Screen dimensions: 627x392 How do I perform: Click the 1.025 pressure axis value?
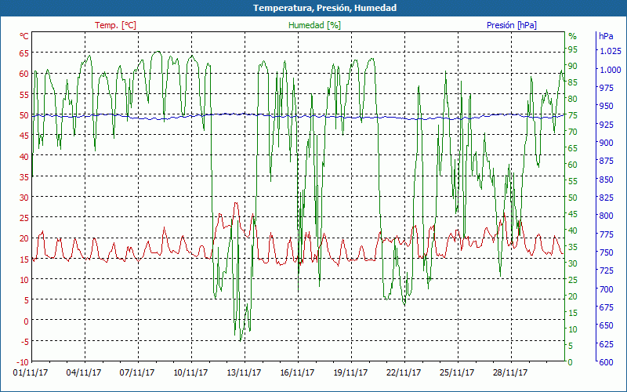(x=611, y=51)
